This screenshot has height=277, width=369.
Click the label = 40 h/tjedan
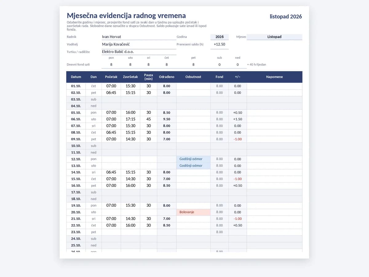256,65
